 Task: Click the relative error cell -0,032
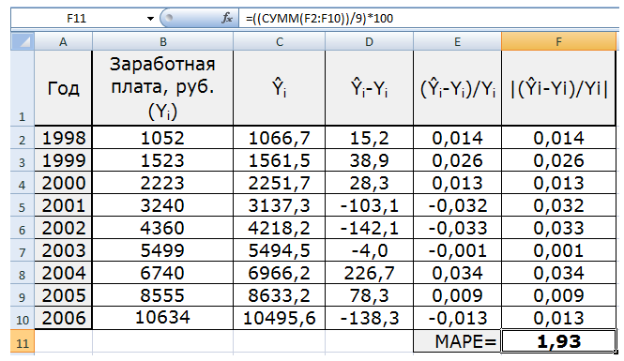(x=457, y=205)
